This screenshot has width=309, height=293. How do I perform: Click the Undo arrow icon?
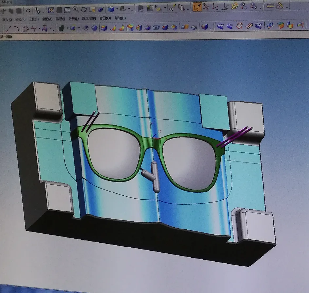28,10
